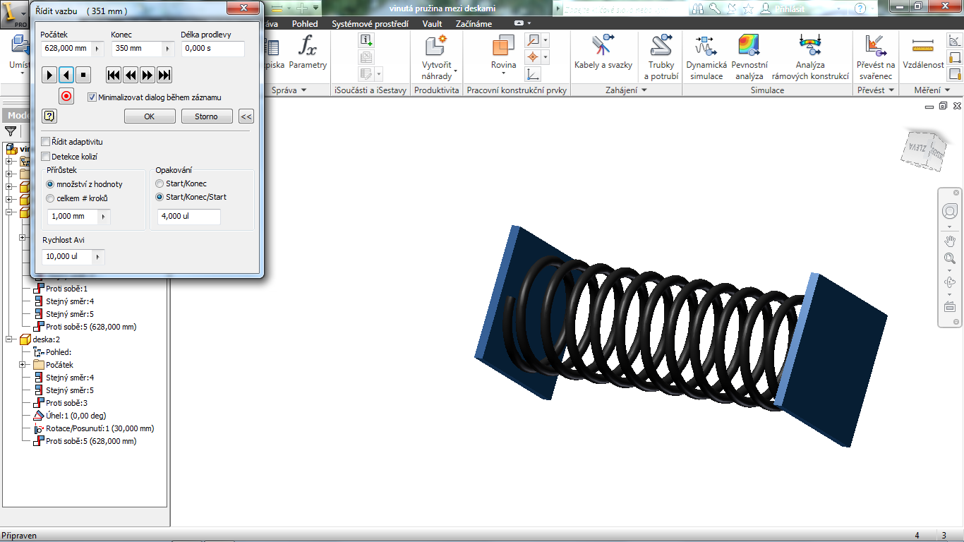The height and width of the screenshot is (542, 964).
Task: Open increment 1,000 mm arrow menu
Action: 104,217
